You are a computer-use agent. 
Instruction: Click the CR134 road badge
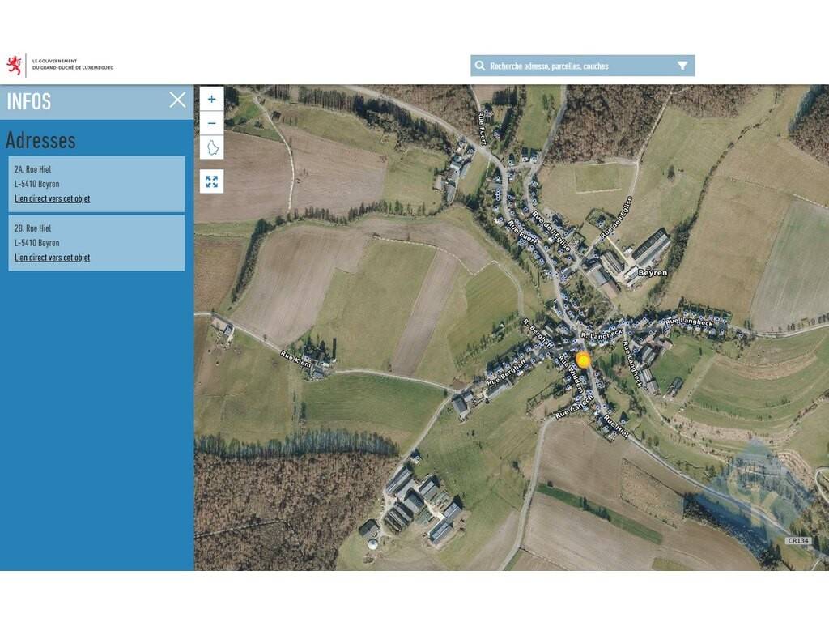tap(797, 540)
